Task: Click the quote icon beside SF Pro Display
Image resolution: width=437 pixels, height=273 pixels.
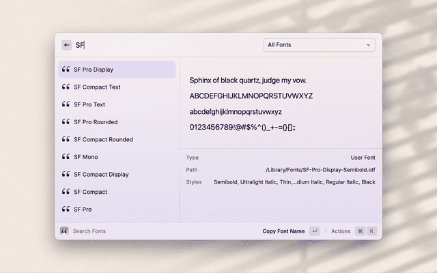Action: 66,70
